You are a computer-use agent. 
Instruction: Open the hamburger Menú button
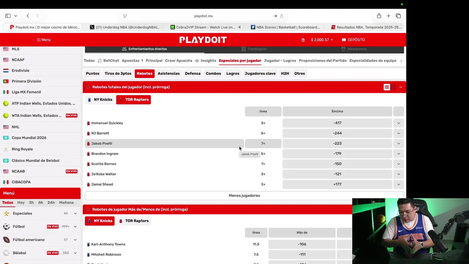[44, 40]
